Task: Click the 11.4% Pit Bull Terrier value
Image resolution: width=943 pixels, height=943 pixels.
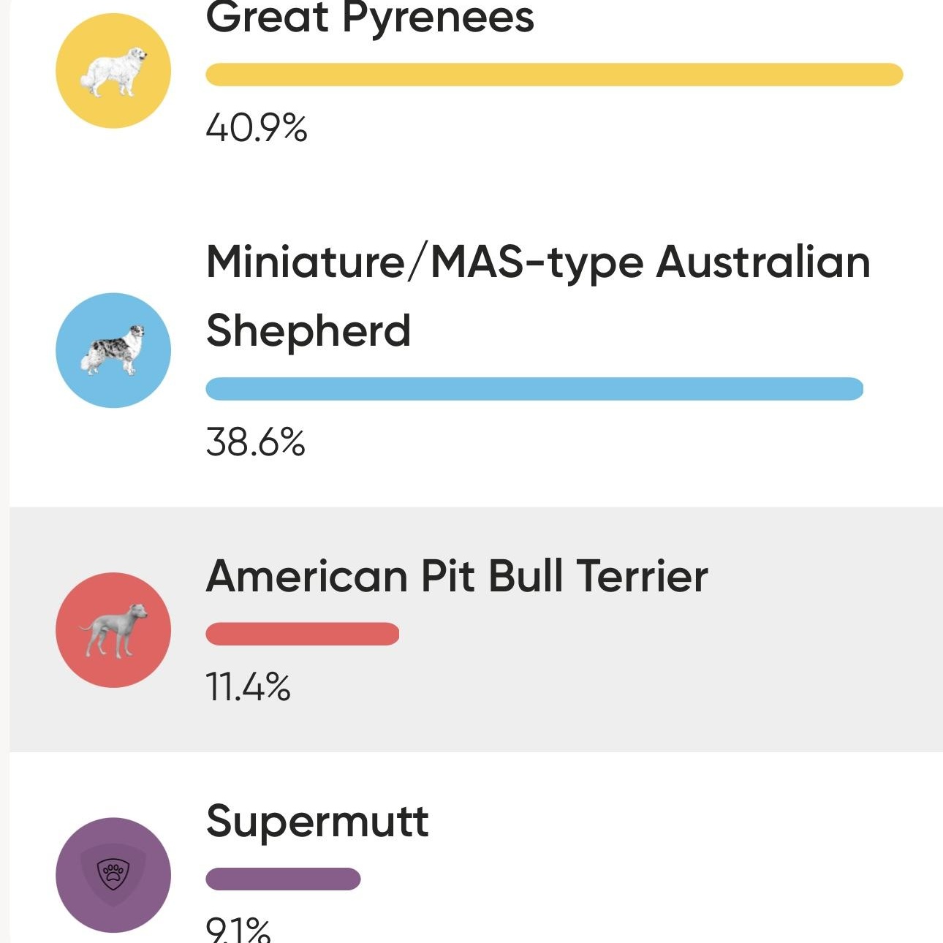Action: [x=249, y=687]
